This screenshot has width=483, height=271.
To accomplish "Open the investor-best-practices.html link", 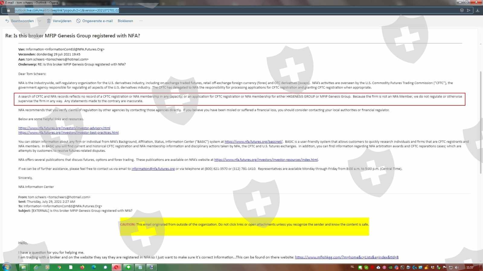I will (x=68, y=133).
